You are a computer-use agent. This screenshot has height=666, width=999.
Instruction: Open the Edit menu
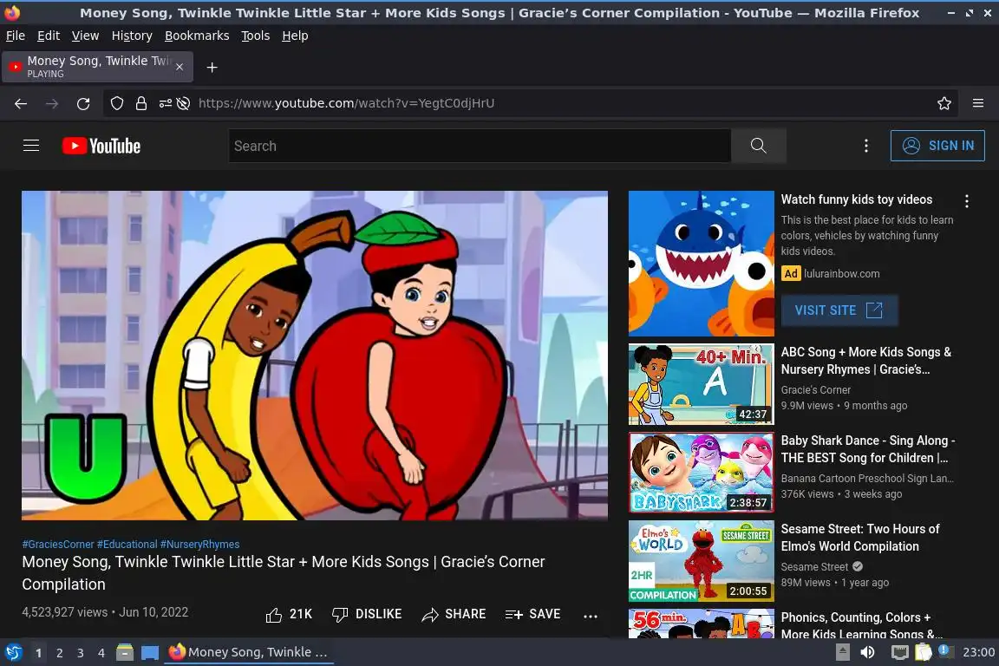click(49, 36)
